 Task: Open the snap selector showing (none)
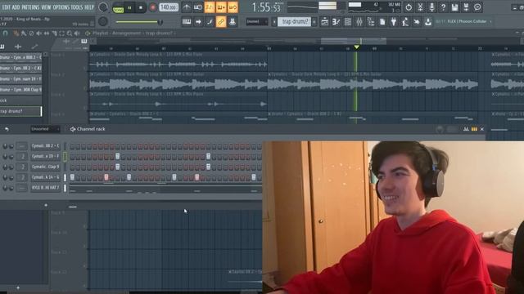(x=256, y=22)
